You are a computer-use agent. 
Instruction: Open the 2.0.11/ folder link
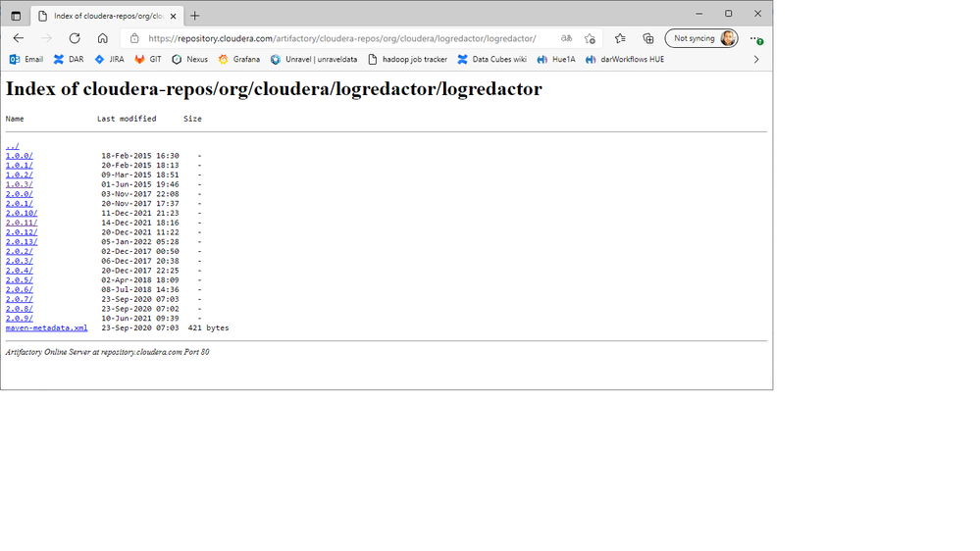pos(22,223)
